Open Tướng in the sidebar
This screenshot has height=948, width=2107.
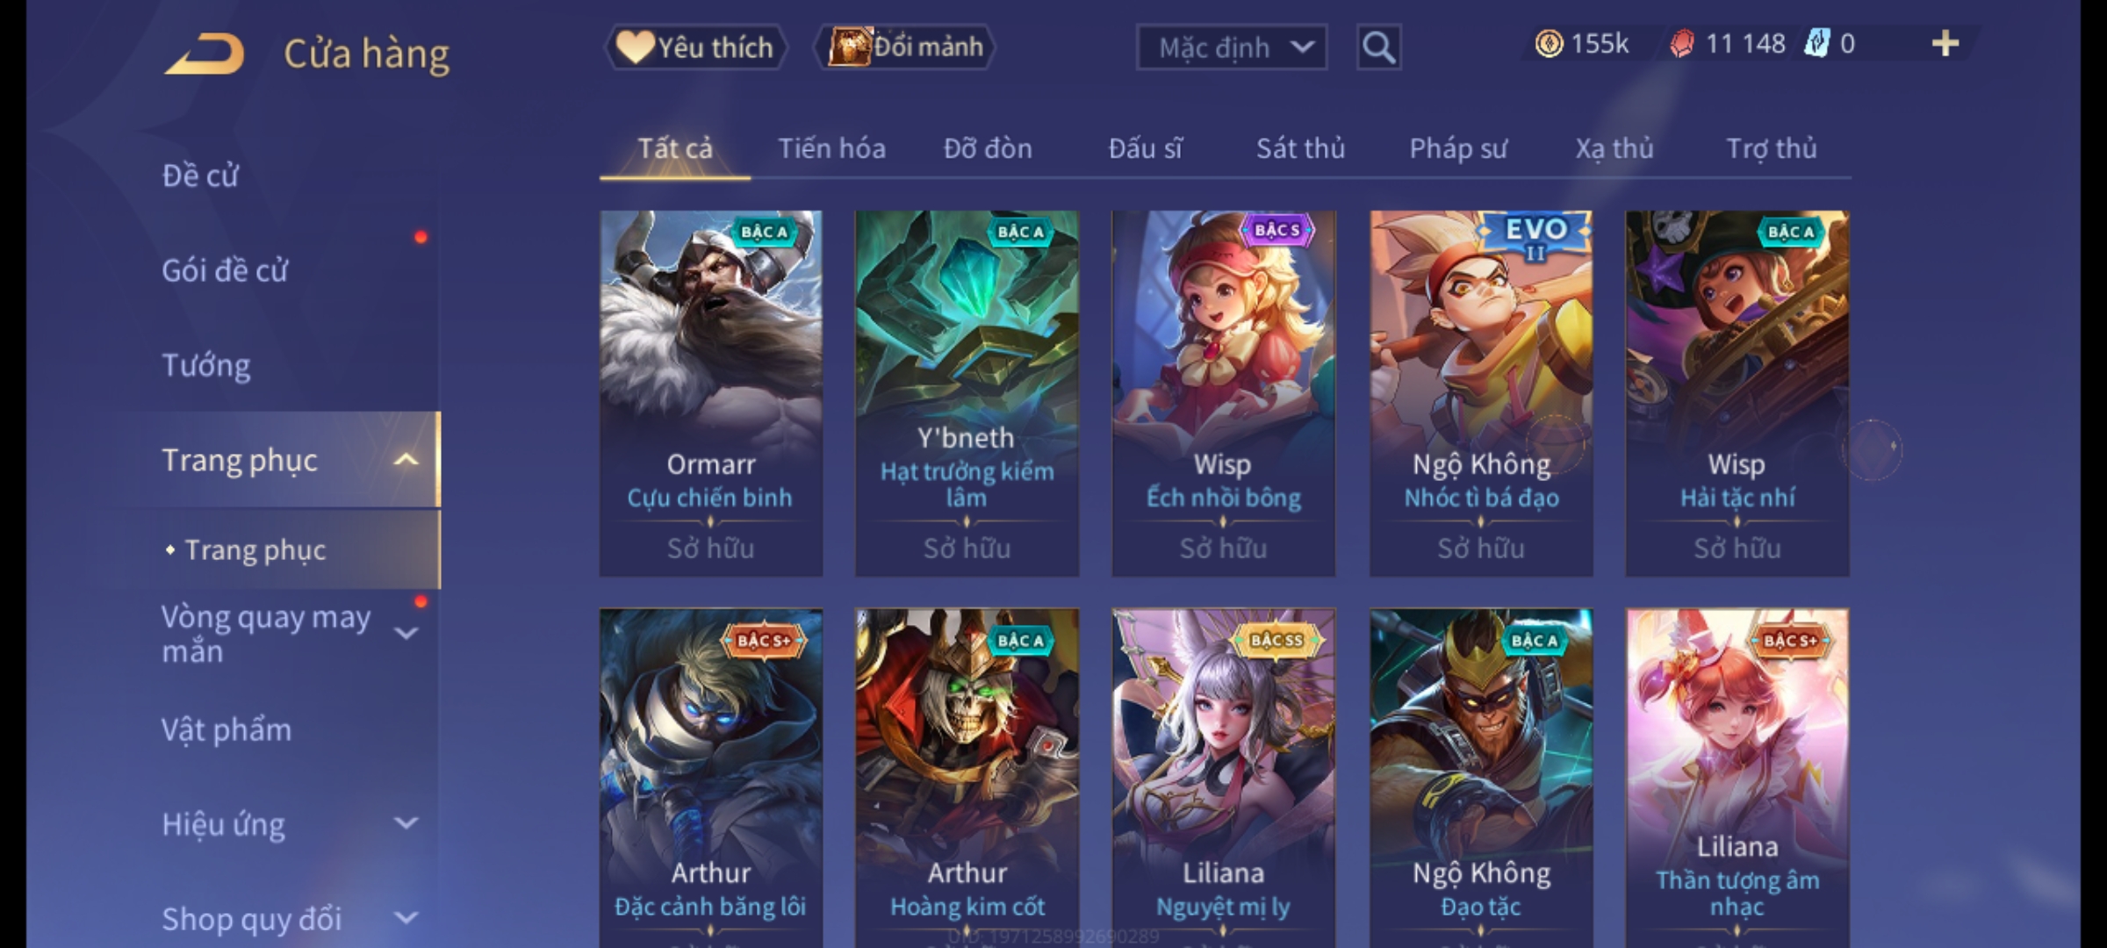pyautogui.click(x=206, y=365)
